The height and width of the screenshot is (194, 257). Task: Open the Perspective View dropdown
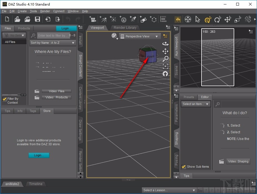coord(140,36)
